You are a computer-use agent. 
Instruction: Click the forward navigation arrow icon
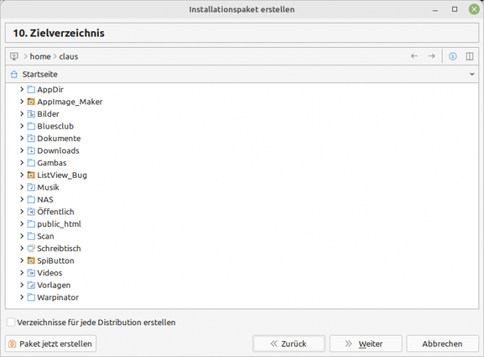pyautogui.click(x=431, y=56)
